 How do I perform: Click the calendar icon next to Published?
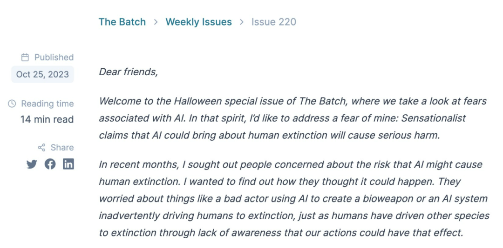(x=25, y=57)
